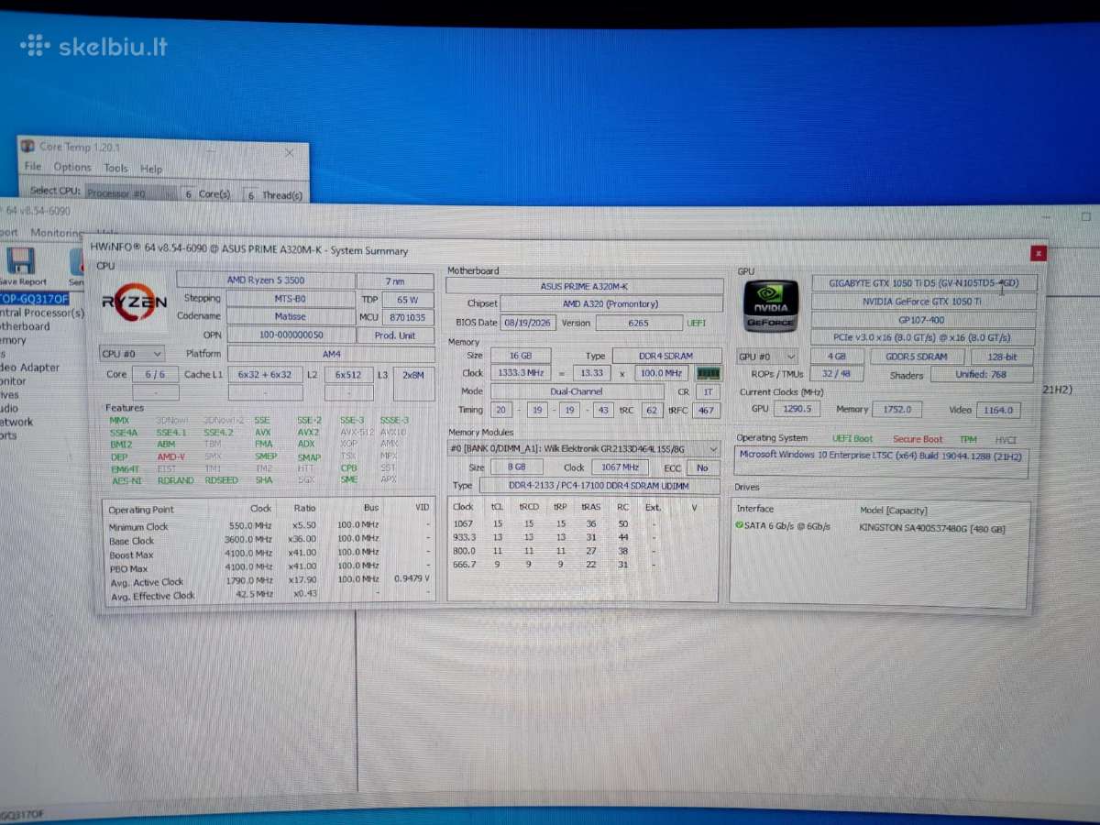Click the 1752.0 GPU memory clock field
This screenshot has width=1100, height=825.
coord(896,410)
